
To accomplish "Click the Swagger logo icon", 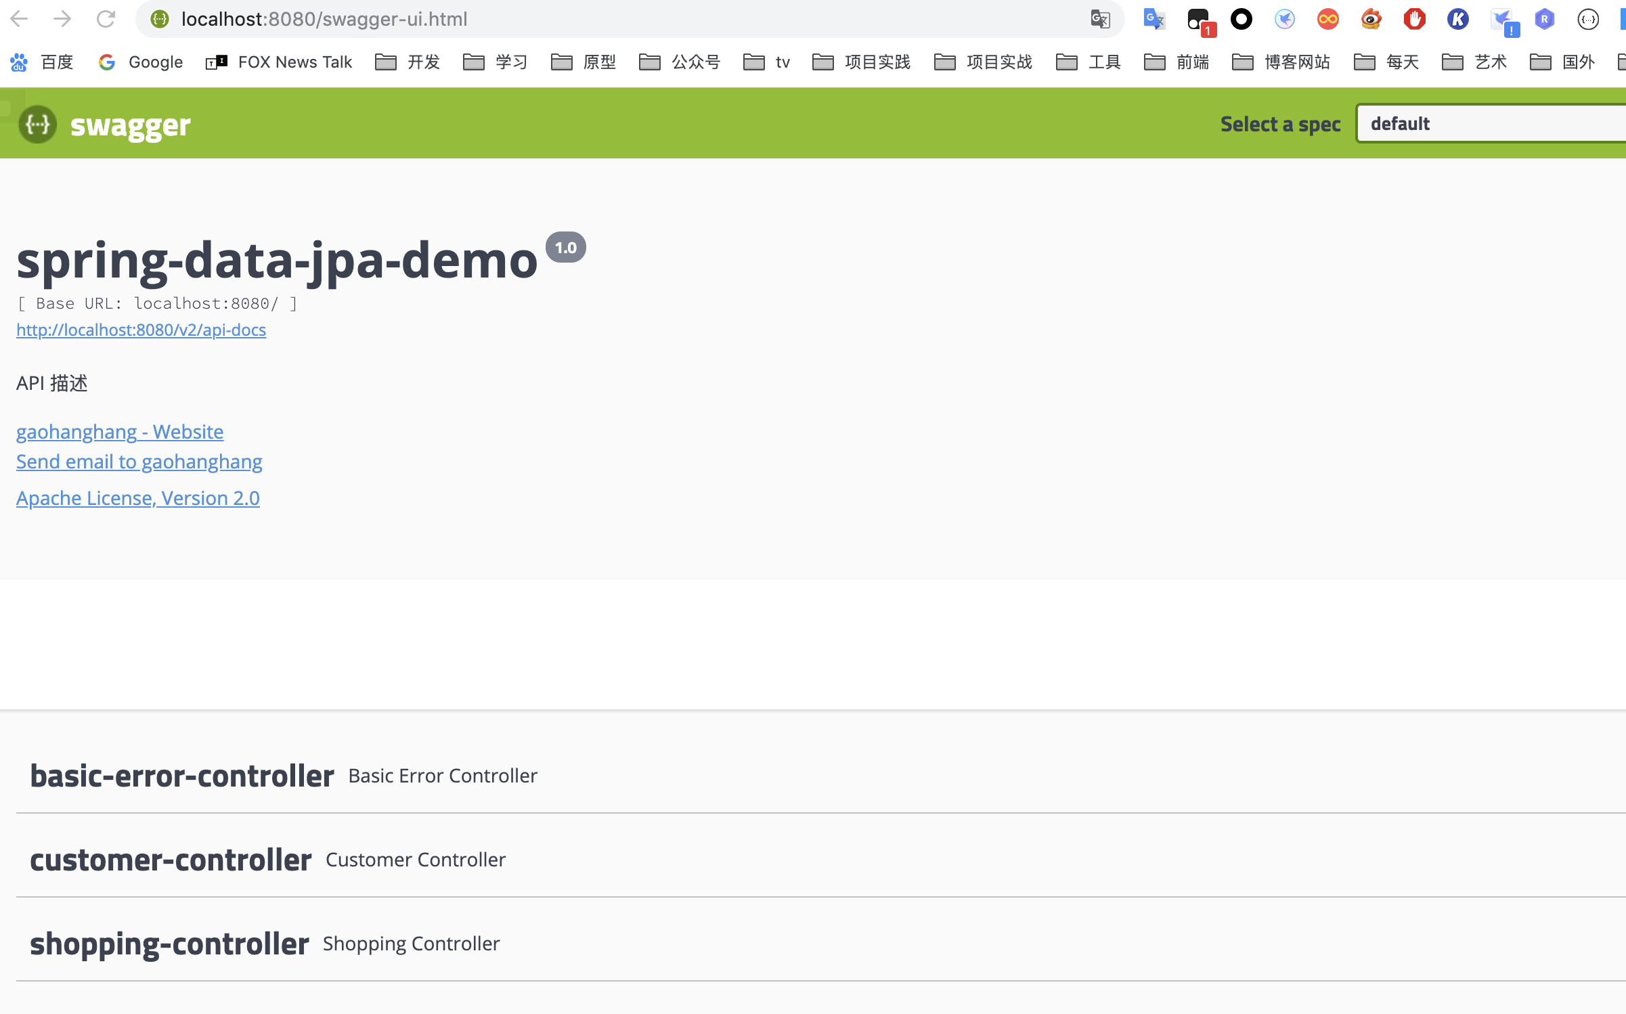I will [x=37, y=125].
